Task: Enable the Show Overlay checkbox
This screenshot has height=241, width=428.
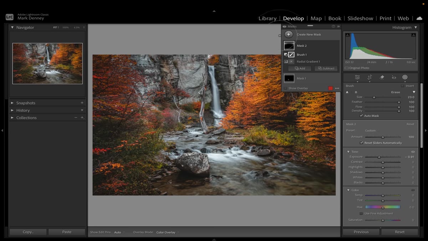Action: [x=285, y=88]
